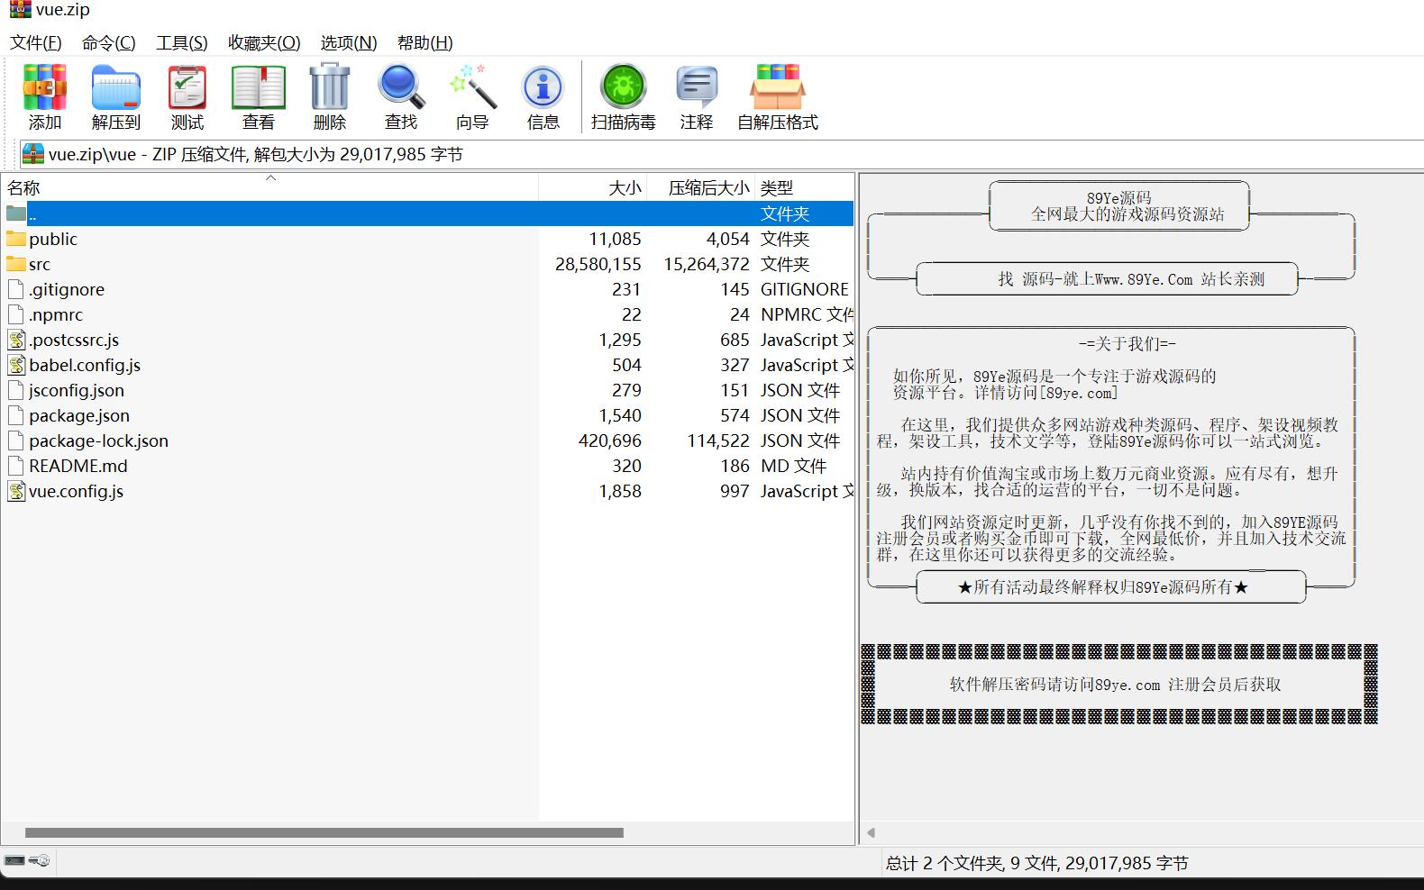Open the File (文件) menu

[36, 42]
